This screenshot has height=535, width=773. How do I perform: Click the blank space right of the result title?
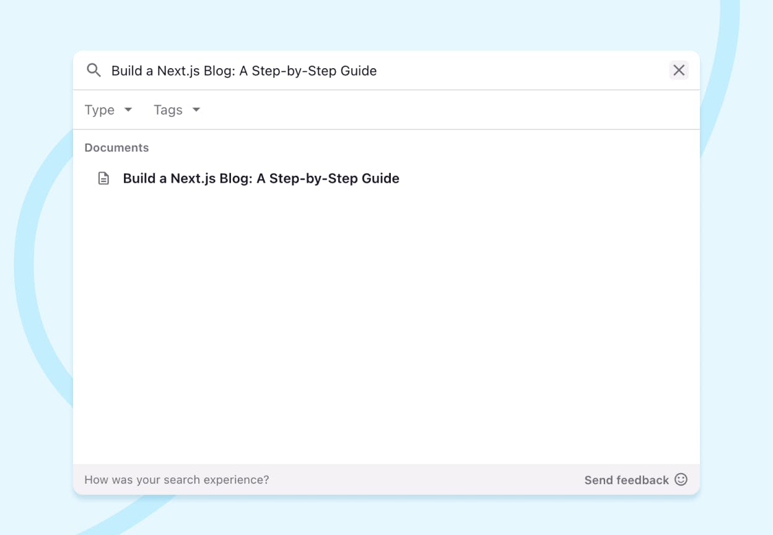click(x=545, y=178)
